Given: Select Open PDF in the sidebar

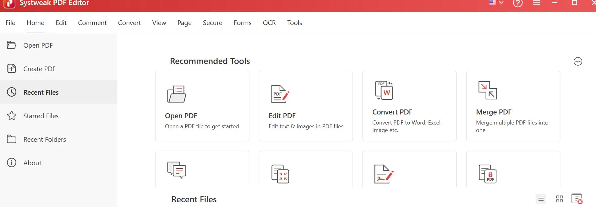Looking at the screenshot, I should coord(58,45).
